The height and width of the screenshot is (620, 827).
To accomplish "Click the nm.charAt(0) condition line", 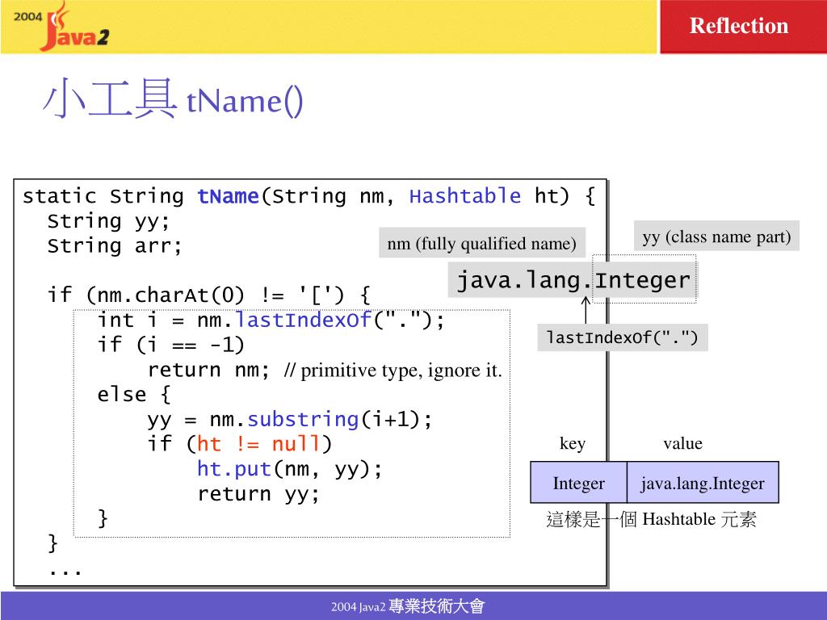I will pyautogui.click(x=209, y=295).
